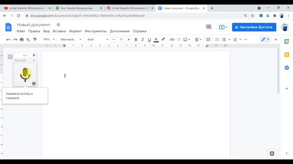Open the voice typing help icon
The width and height of the screenshot is (293, 164).
[34, 83]
